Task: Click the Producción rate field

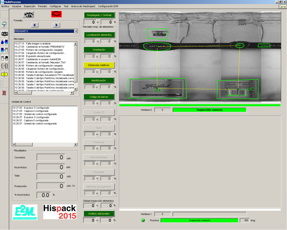Action: (51, 186)
